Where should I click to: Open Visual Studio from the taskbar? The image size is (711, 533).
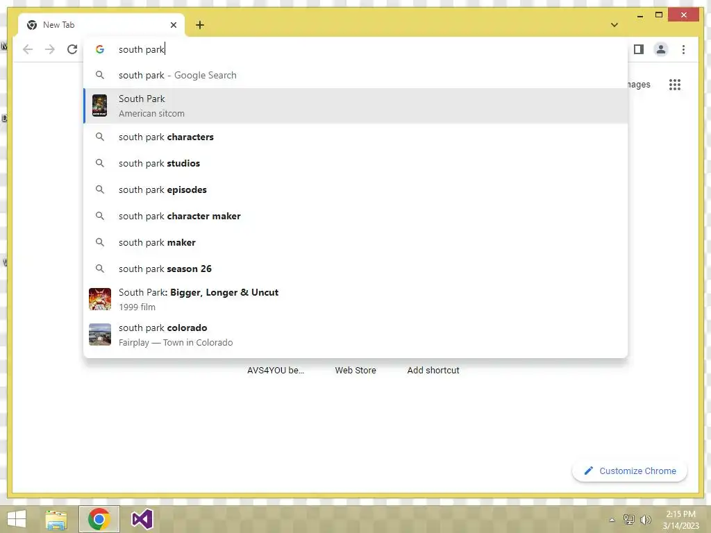click(x=142, y=519)
